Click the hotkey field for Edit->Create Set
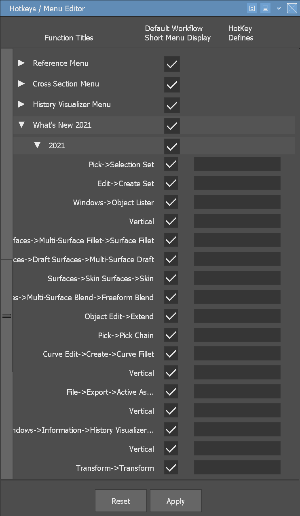Viewport: 300px width, 516px height. tap(237, 183)
